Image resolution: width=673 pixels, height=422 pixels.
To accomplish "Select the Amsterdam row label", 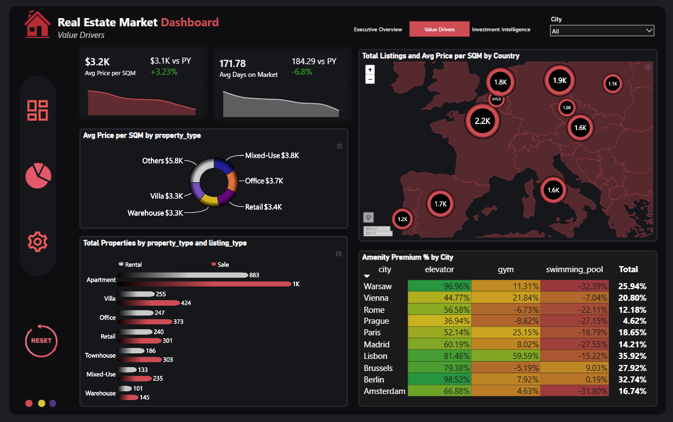I will (384, 391).
